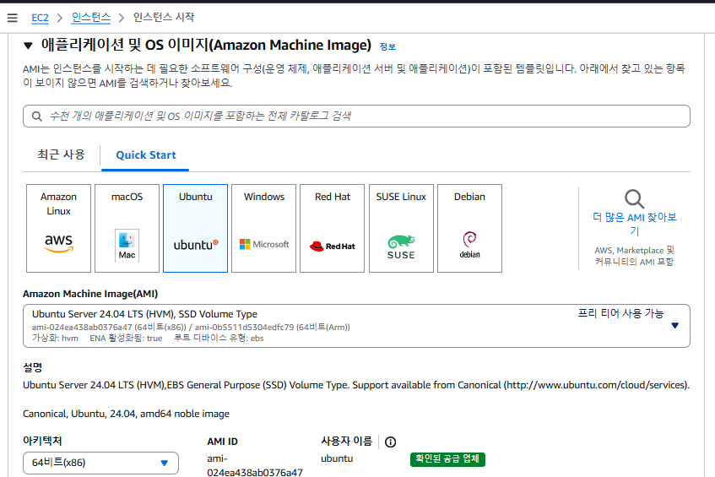Collapse the 애플리케이션 및 OS 이미지 section
The image size is (715, 477).
point(28,46)
